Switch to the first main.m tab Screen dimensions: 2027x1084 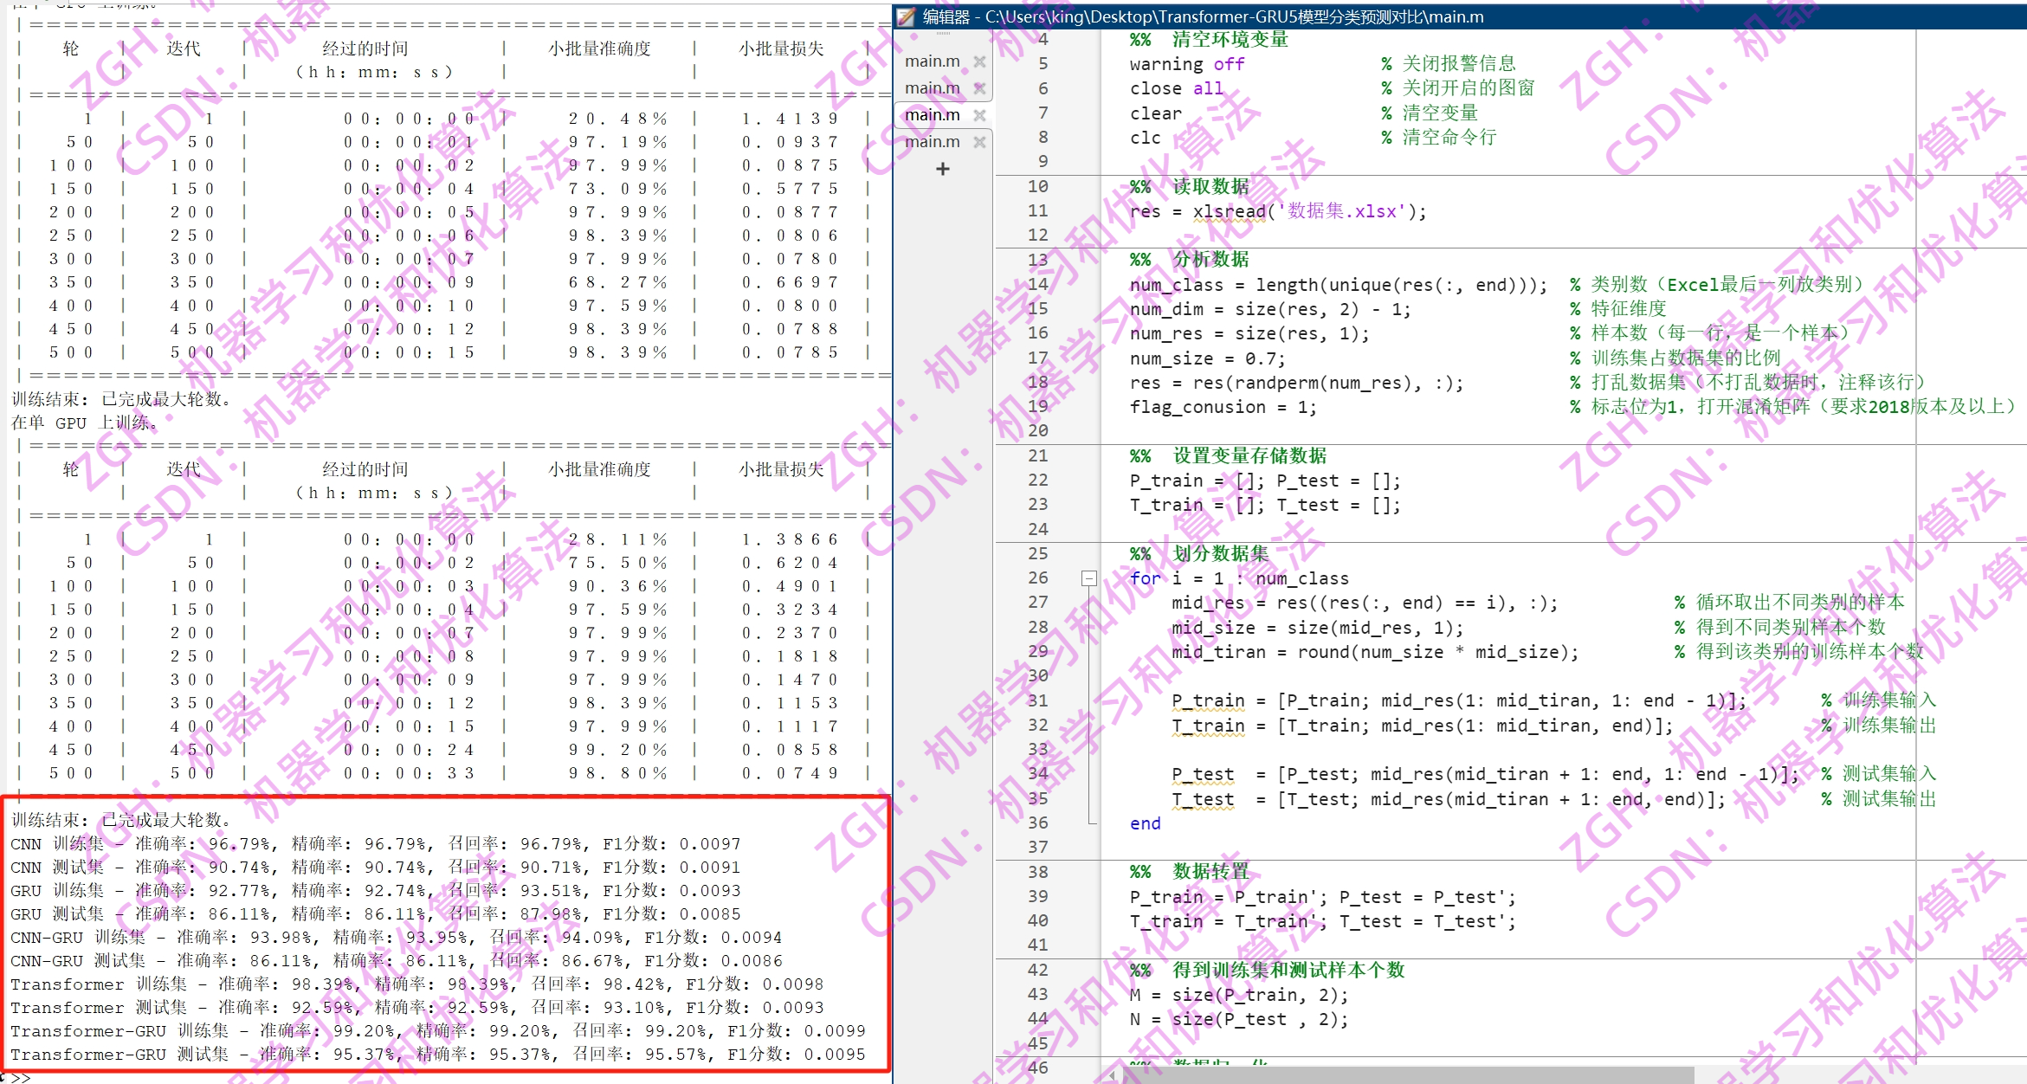tap(932, 61)
